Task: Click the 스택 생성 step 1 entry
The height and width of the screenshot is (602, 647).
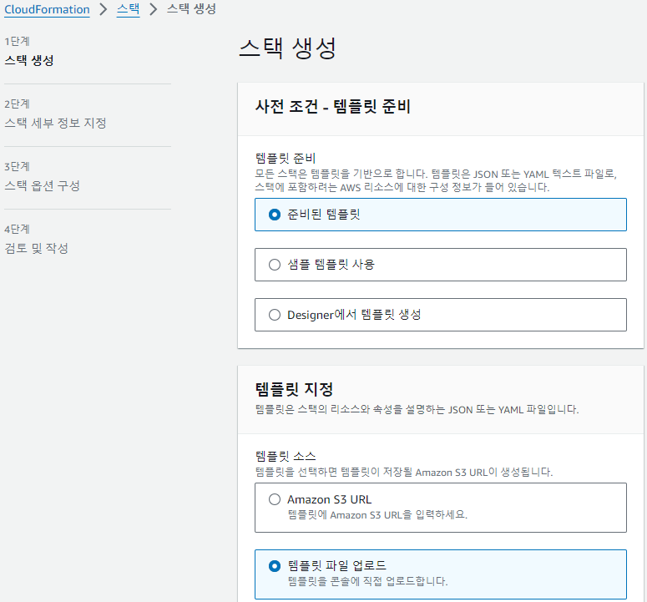Action: (x=29, y=61)
